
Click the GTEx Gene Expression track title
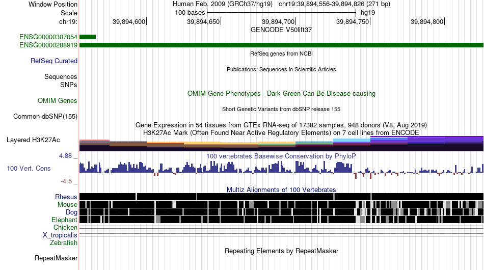281,125
